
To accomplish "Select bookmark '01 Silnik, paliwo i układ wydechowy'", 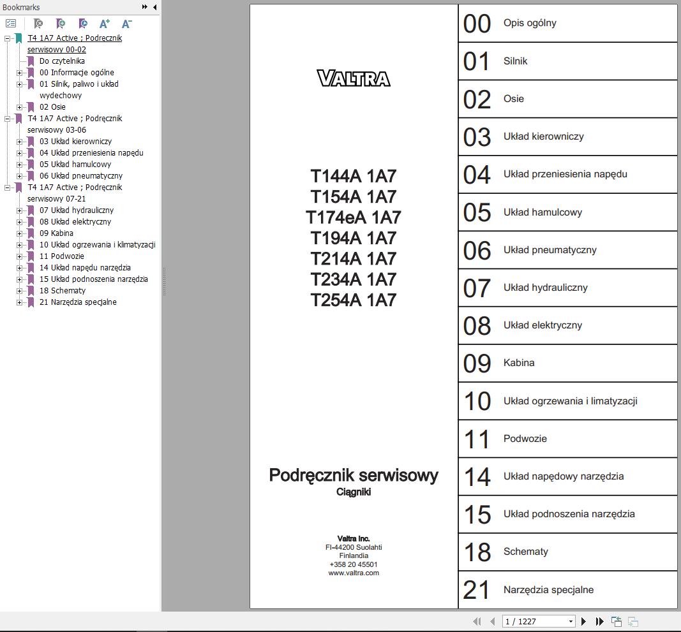I will tap(79, 90).
